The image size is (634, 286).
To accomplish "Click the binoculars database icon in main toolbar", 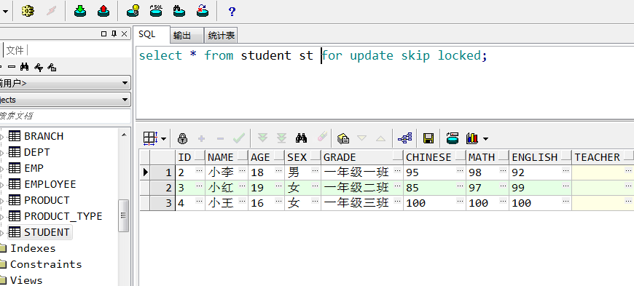I will tap(179, 11).
